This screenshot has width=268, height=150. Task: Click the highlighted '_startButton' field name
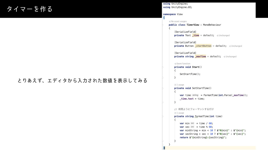point(203,46)
